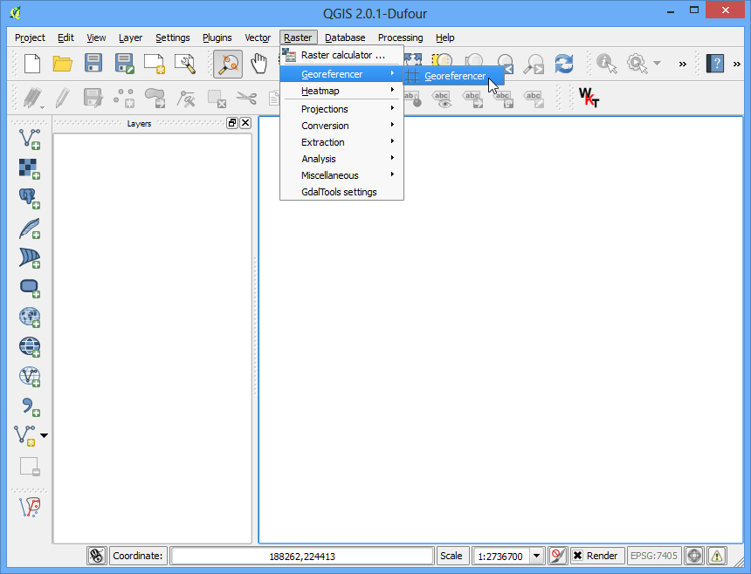Open the log messages warning icon
751x574 pixels.
pyautogui.click(x=717, y=556)
